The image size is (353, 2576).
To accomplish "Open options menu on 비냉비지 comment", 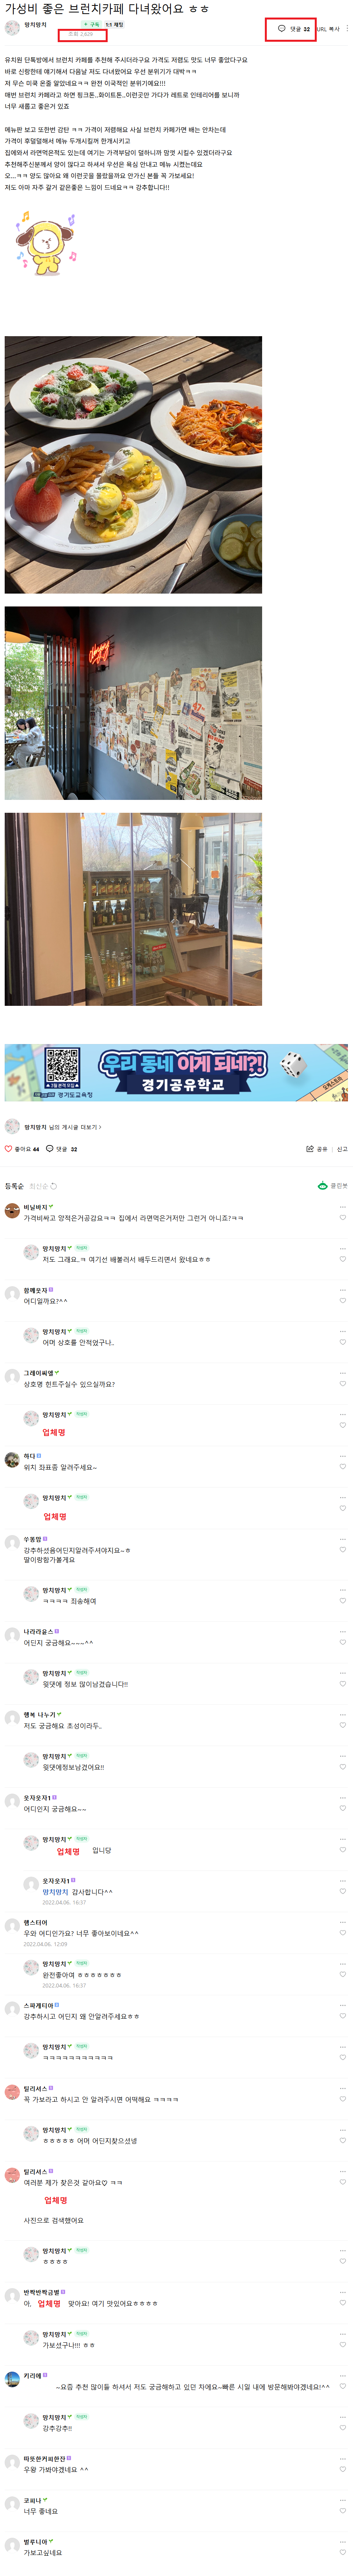I will click(342, 1207).
